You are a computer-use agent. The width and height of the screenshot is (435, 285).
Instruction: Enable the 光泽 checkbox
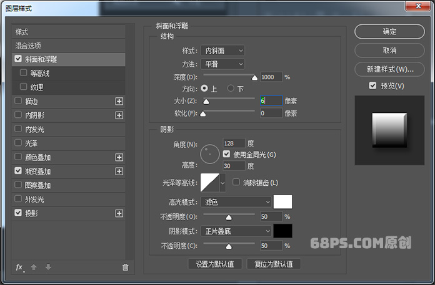point(18,143)
